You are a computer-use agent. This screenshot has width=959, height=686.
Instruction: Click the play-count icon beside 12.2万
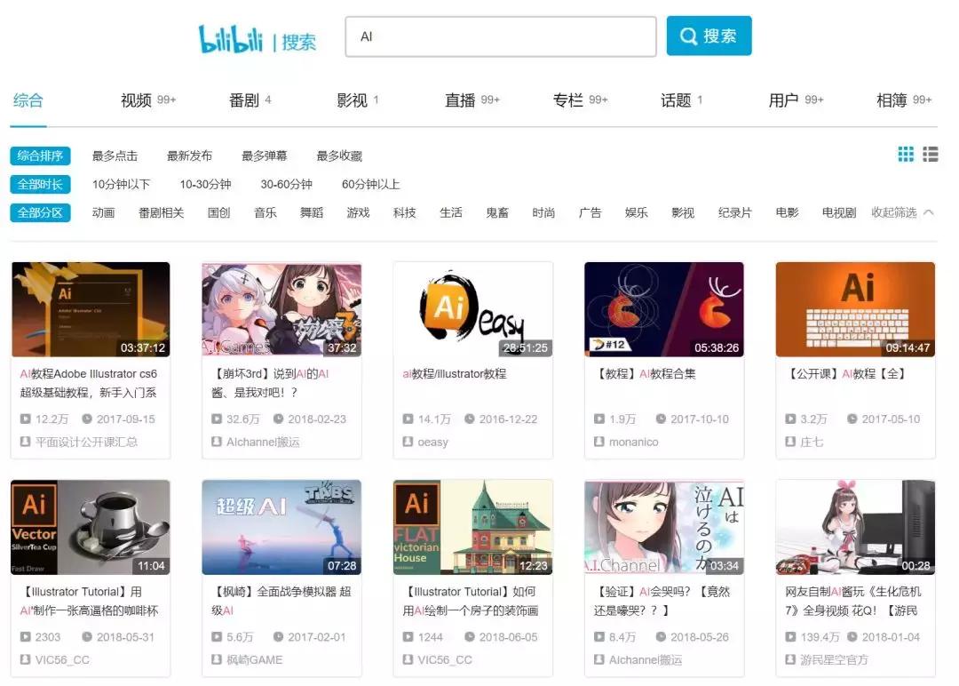tap(24, 419)
